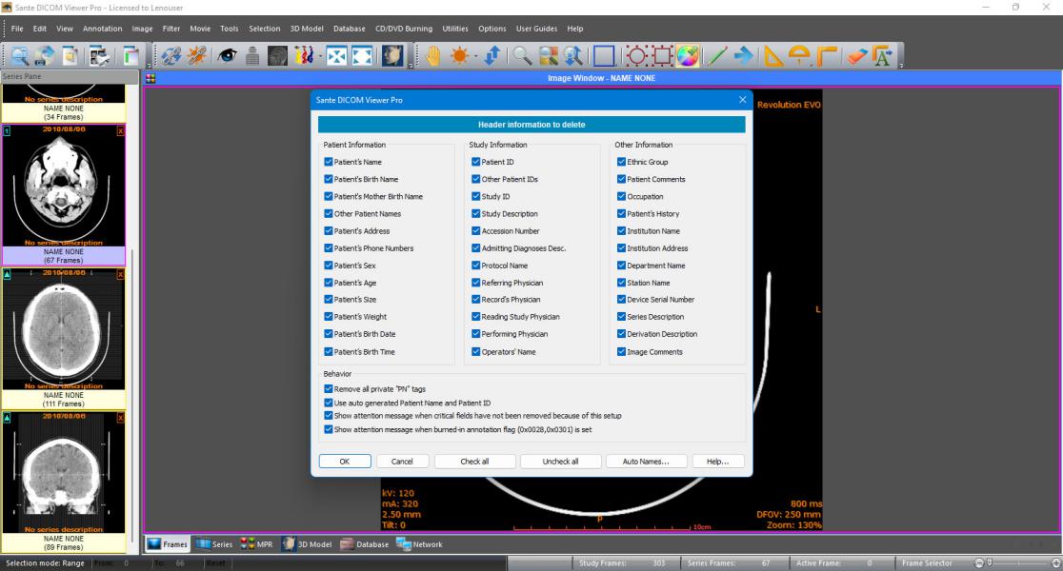Toggle the Patient ID checkbox
This screenshot has width=1063, height=571.
point(476,162)
